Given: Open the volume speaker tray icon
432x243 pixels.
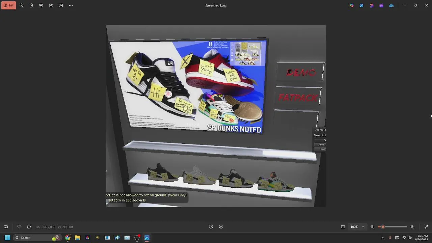Looking at the screenshot, I should [x=410, y=238].
